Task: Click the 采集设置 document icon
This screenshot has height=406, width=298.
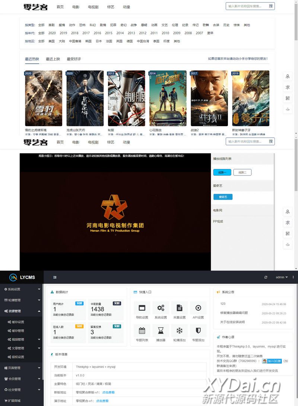Action: point(180,308)
